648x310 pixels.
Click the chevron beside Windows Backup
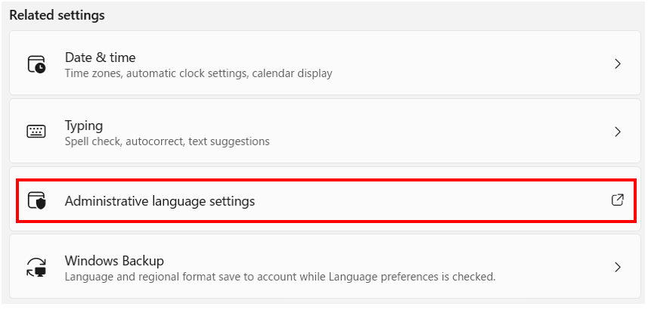pos(617,267)
